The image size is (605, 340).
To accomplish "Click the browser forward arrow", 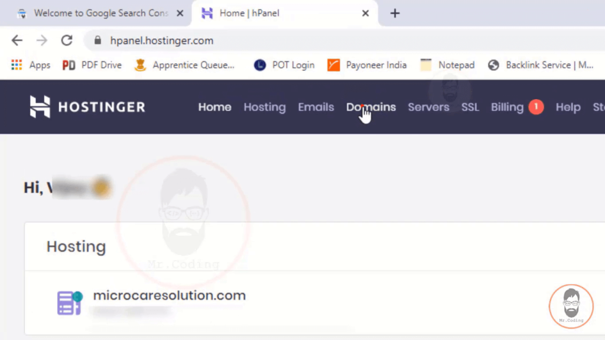I will (x=42, y=41).
